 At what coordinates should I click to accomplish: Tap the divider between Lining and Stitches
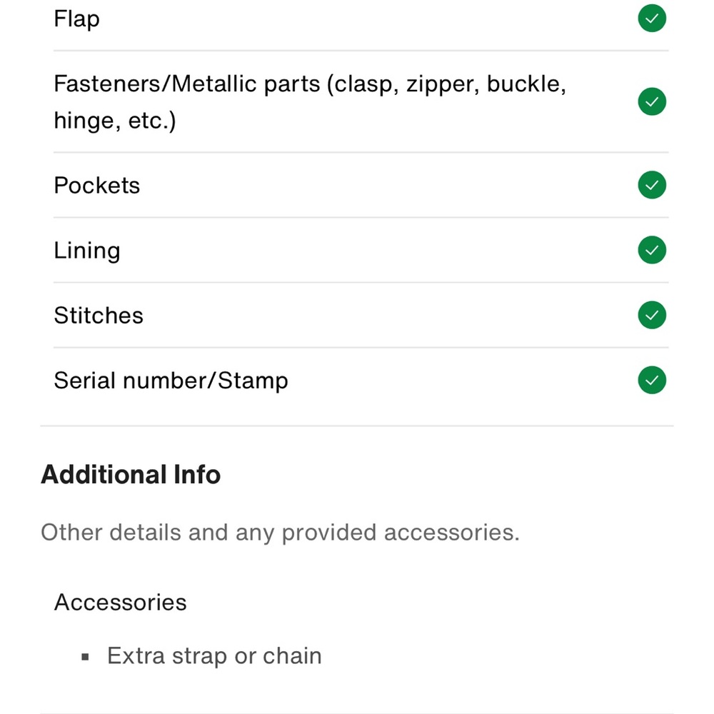click(x=361, y=283)
